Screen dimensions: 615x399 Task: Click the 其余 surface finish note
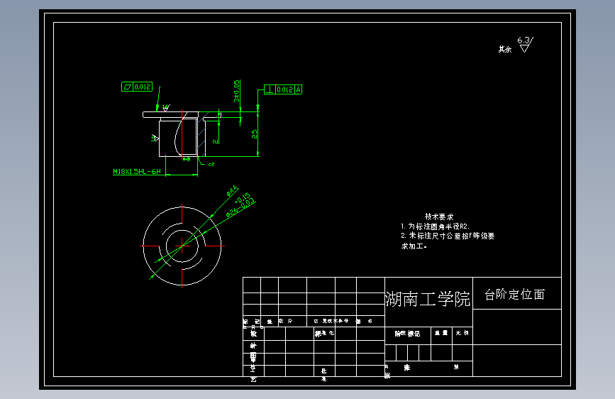[x=505, y=49]
